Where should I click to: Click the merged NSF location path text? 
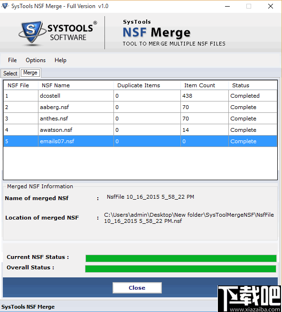click(x=189, y=218)
